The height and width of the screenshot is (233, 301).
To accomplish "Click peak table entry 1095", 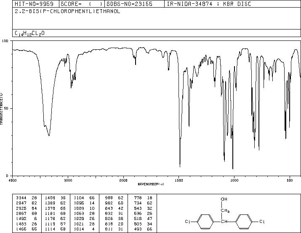I will pos(79,203).
